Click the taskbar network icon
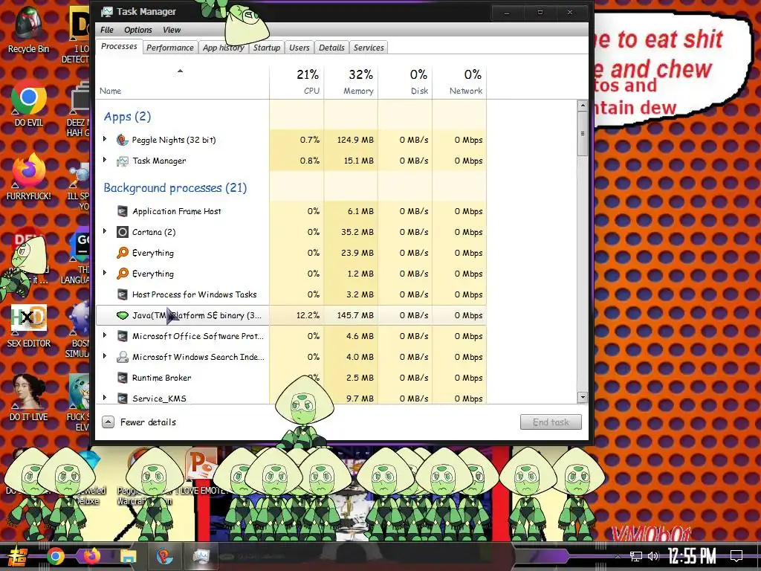The width and height of the screenshot is (761, 571). tap(636, 556)
